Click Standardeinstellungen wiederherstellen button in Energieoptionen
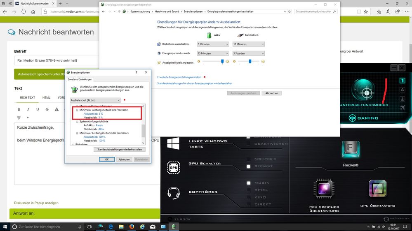412x231 pixels. [120, 150]
